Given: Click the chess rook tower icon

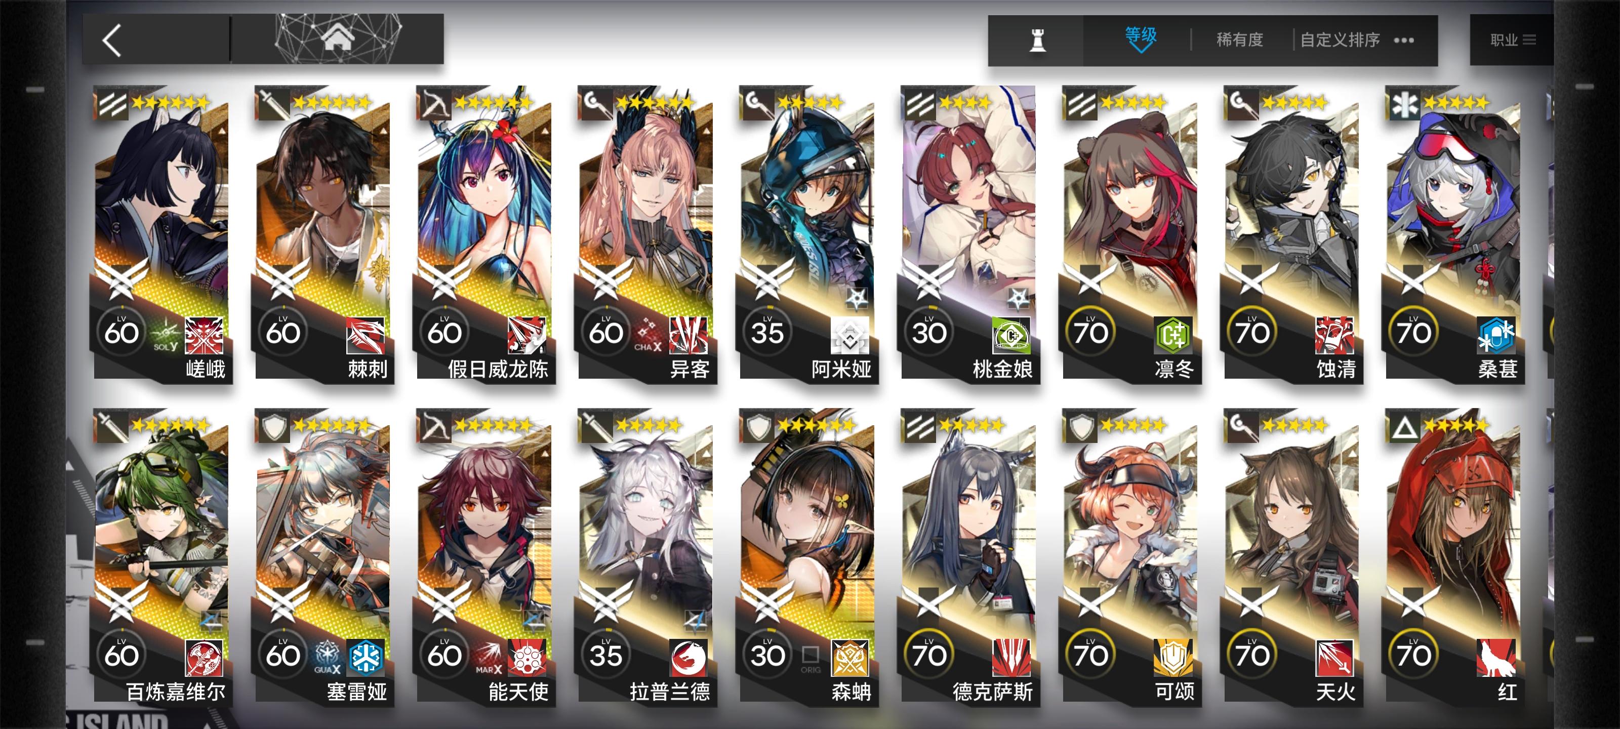Looking at the screenshot, I should [1037, 40].
